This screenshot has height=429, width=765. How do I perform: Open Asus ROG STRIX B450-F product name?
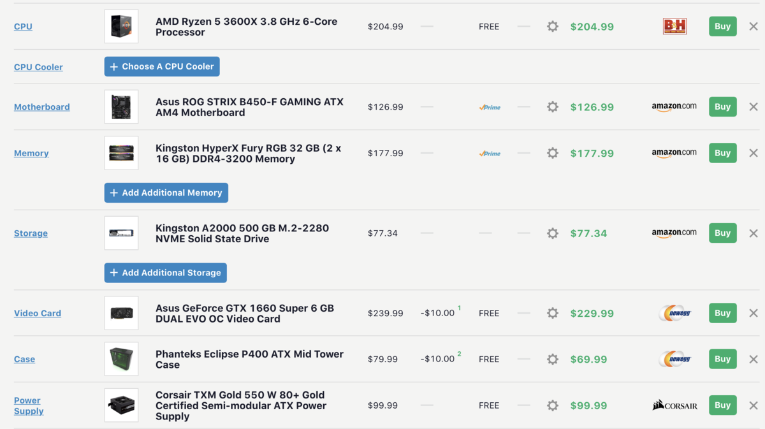click(x=249, y=107)
